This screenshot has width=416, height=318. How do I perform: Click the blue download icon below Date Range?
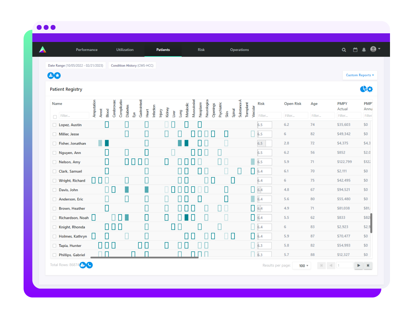click(x=51, y=76)
